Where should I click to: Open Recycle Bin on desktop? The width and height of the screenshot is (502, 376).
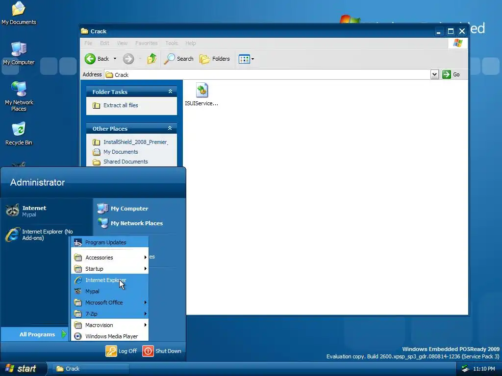tap(19, 134)
